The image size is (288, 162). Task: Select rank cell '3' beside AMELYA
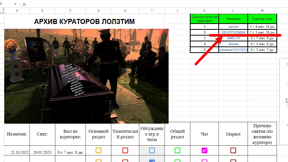tap(204, 38)
